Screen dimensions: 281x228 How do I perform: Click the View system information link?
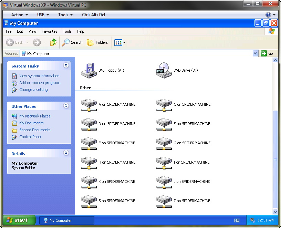[39, 76]
